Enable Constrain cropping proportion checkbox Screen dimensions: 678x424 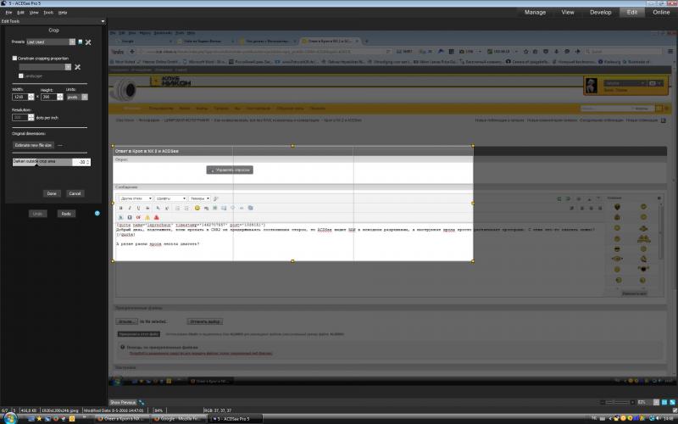click(14, 58)
